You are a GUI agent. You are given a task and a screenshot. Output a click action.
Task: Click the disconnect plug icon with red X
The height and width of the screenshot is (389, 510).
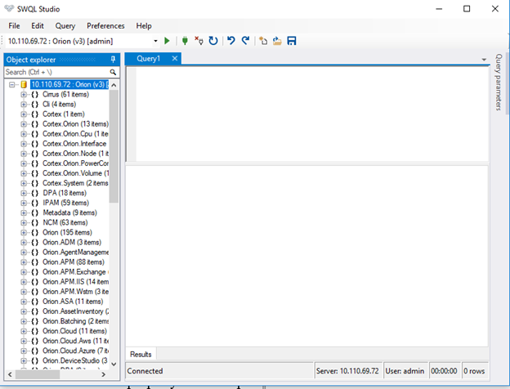click(x=199, y=41)
